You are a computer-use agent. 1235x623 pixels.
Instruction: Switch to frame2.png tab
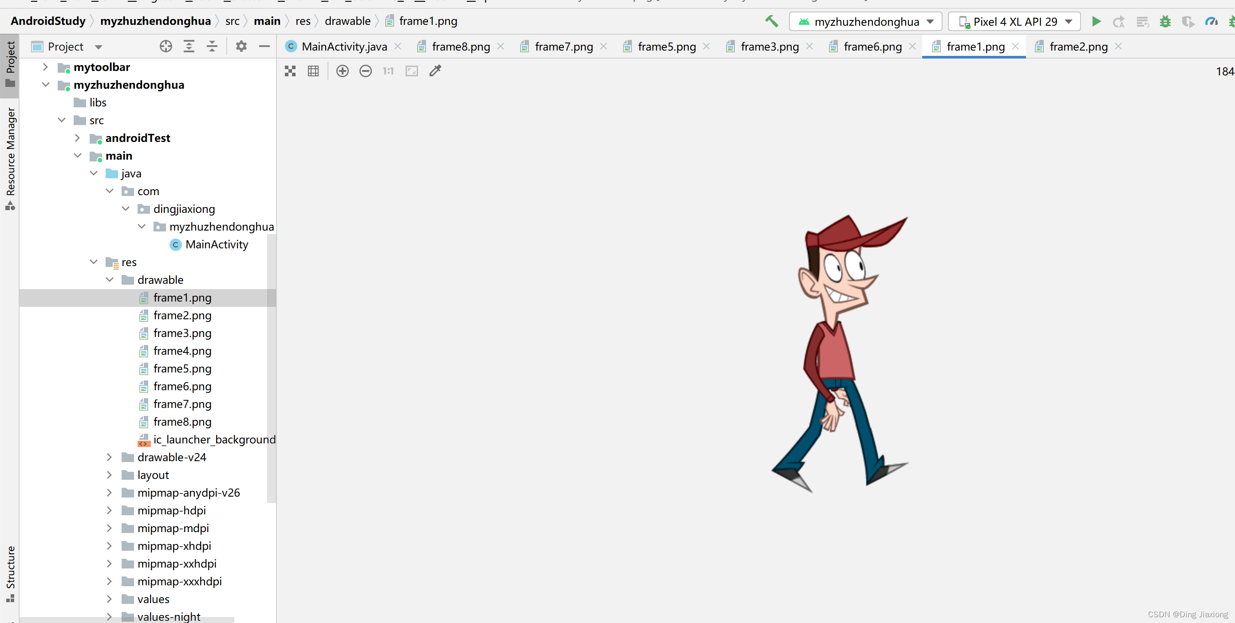coord(1078,47)
